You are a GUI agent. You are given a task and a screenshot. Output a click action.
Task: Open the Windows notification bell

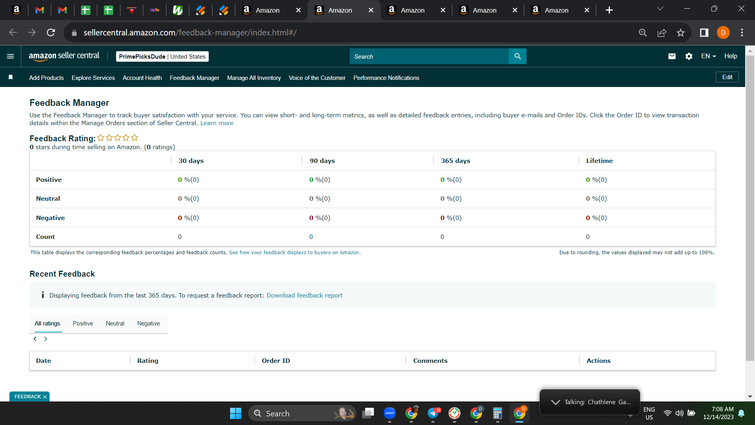pos(741,413)
